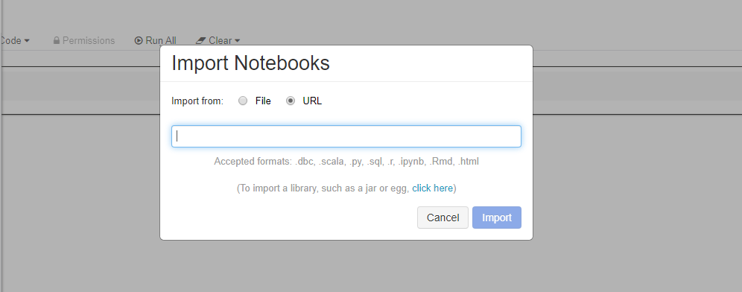Open the Clear dropdown menu
The image size is (742, 292).
[218, 41]
